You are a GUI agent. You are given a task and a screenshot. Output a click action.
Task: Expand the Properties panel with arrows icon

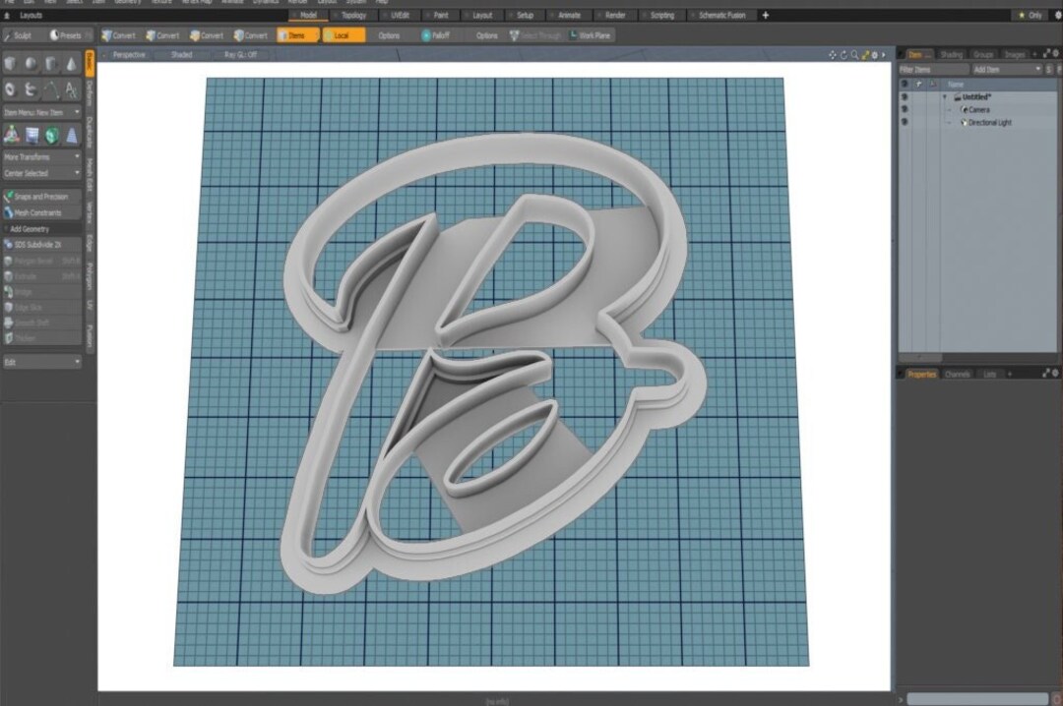[1046, 374]
